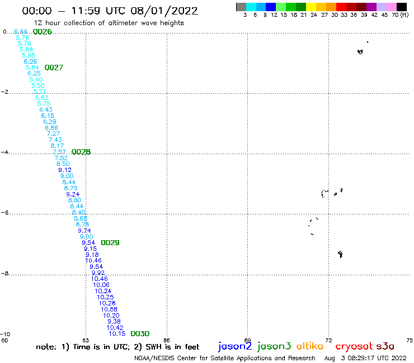
Task: Select the 7.57 value beside 0028
Action: tap(59, 152)
